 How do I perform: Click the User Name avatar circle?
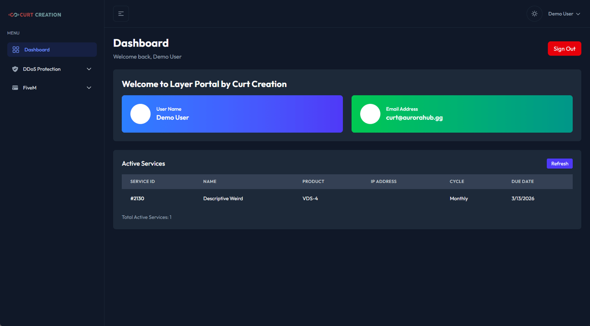coord(140,114)
